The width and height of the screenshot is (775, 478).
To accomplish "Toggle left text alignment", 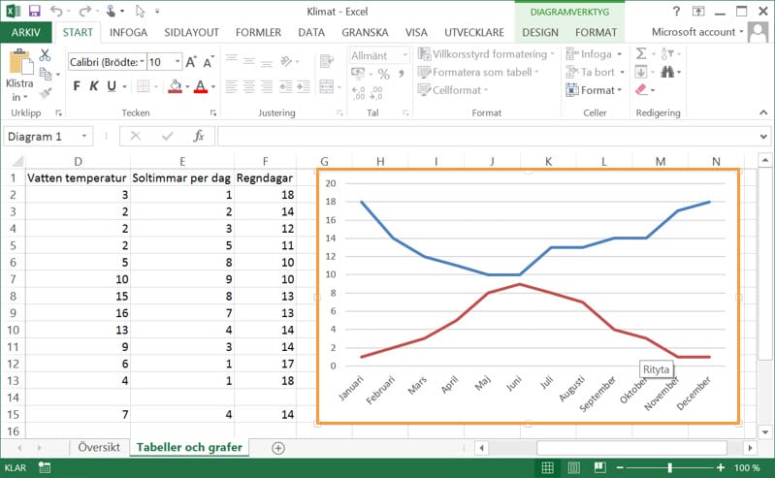I will 231,86.
